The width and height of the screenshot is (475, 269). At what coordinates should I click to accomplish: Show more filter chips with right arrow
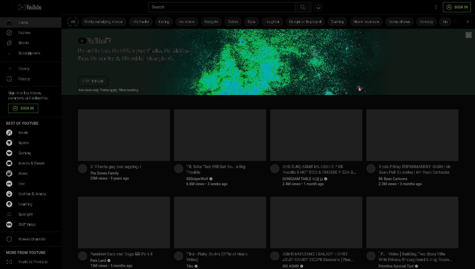[x=468, y=22]
